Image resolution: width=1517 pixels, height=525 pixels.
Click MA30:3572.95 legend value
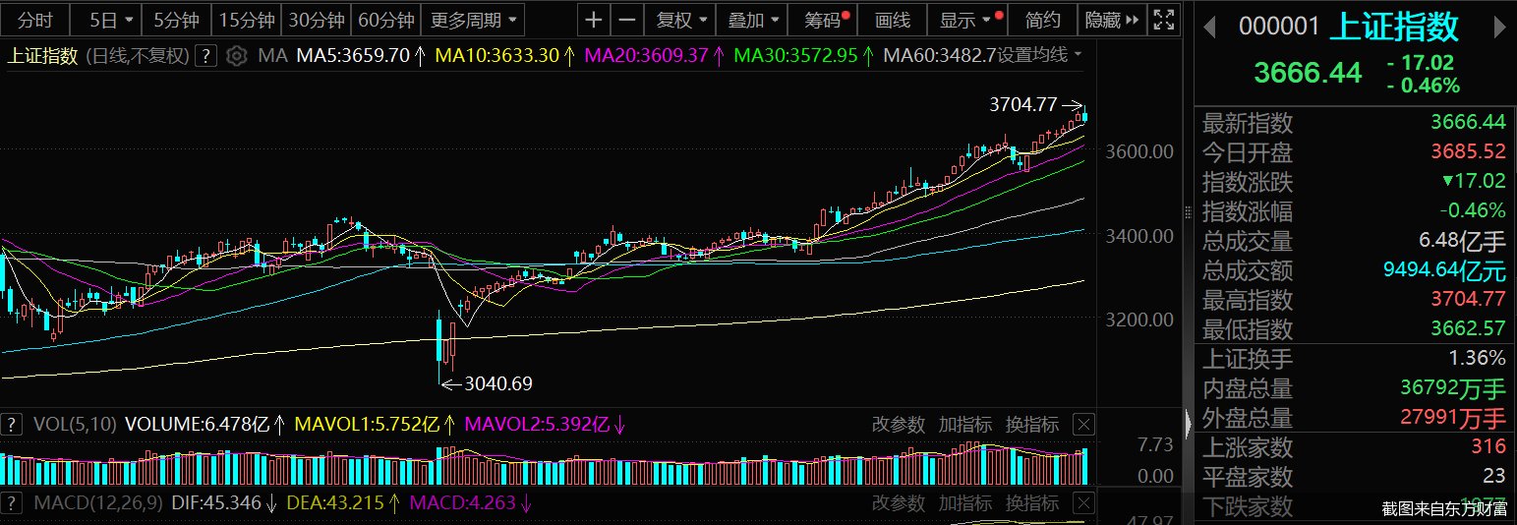(796, 55)
